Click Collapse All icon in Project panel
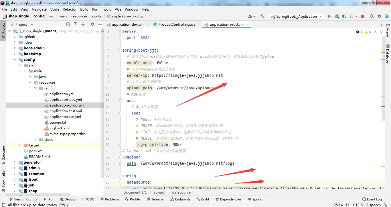Image resolution: width=391 pixels, height=207 pixels. [84, 25]
